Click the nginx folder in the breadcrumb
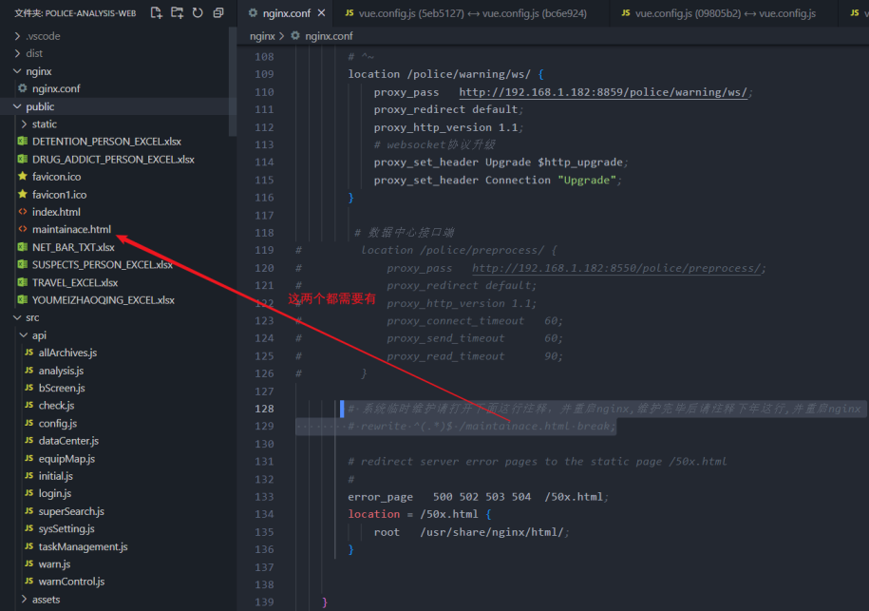The height and width of the screenshot is (611, 869). click(x=262, y=36)
